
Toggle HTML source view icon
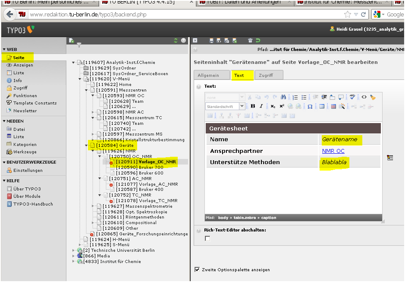coord(364,97)
